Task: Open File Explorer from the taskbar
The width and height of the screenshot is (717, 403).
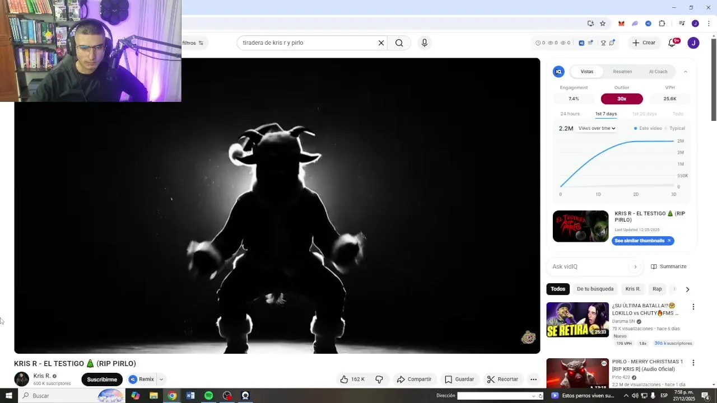Action: [153, 396]
